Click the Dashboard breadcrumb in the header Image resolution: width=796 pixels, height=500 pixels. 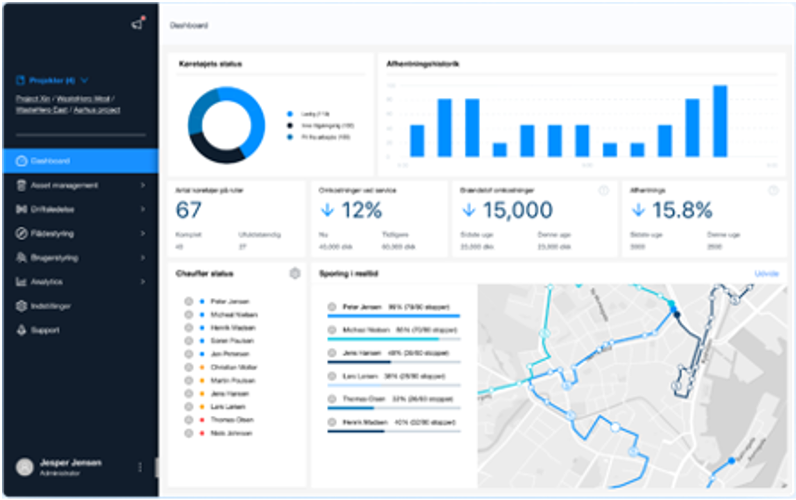[189, 25]
